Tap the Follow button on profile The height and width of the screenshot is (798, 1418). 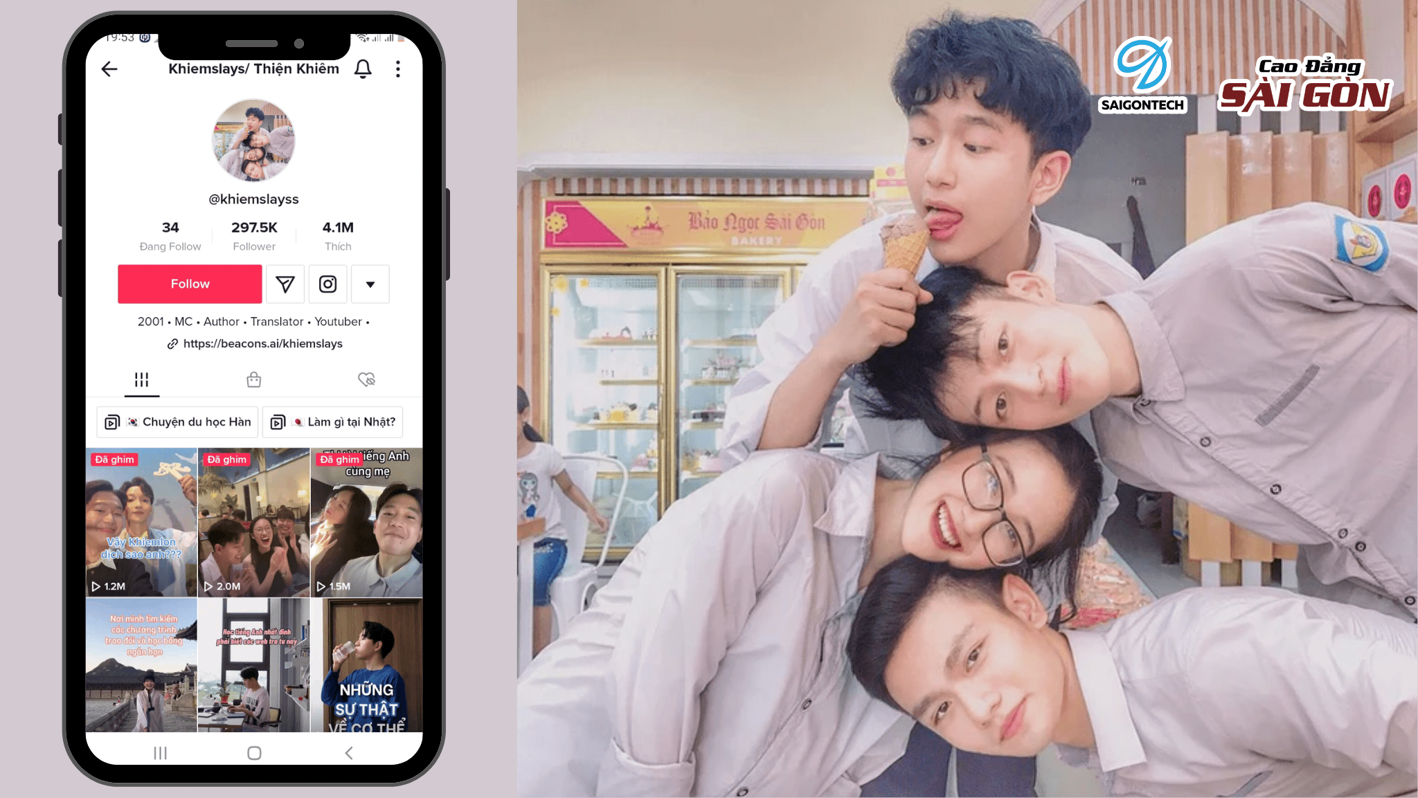click(190, 283)
